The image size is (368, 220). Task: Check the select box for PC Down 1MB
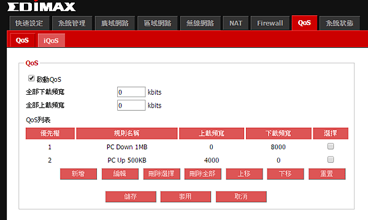[x=331, y=146]
